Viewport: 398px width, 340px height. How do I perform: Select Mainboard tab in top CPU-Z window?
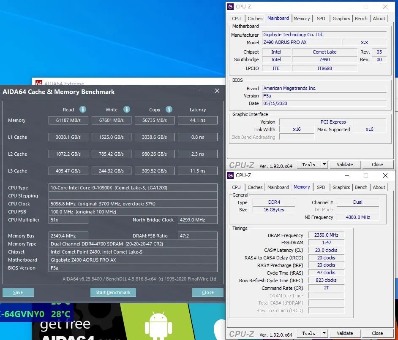(278, 18)
